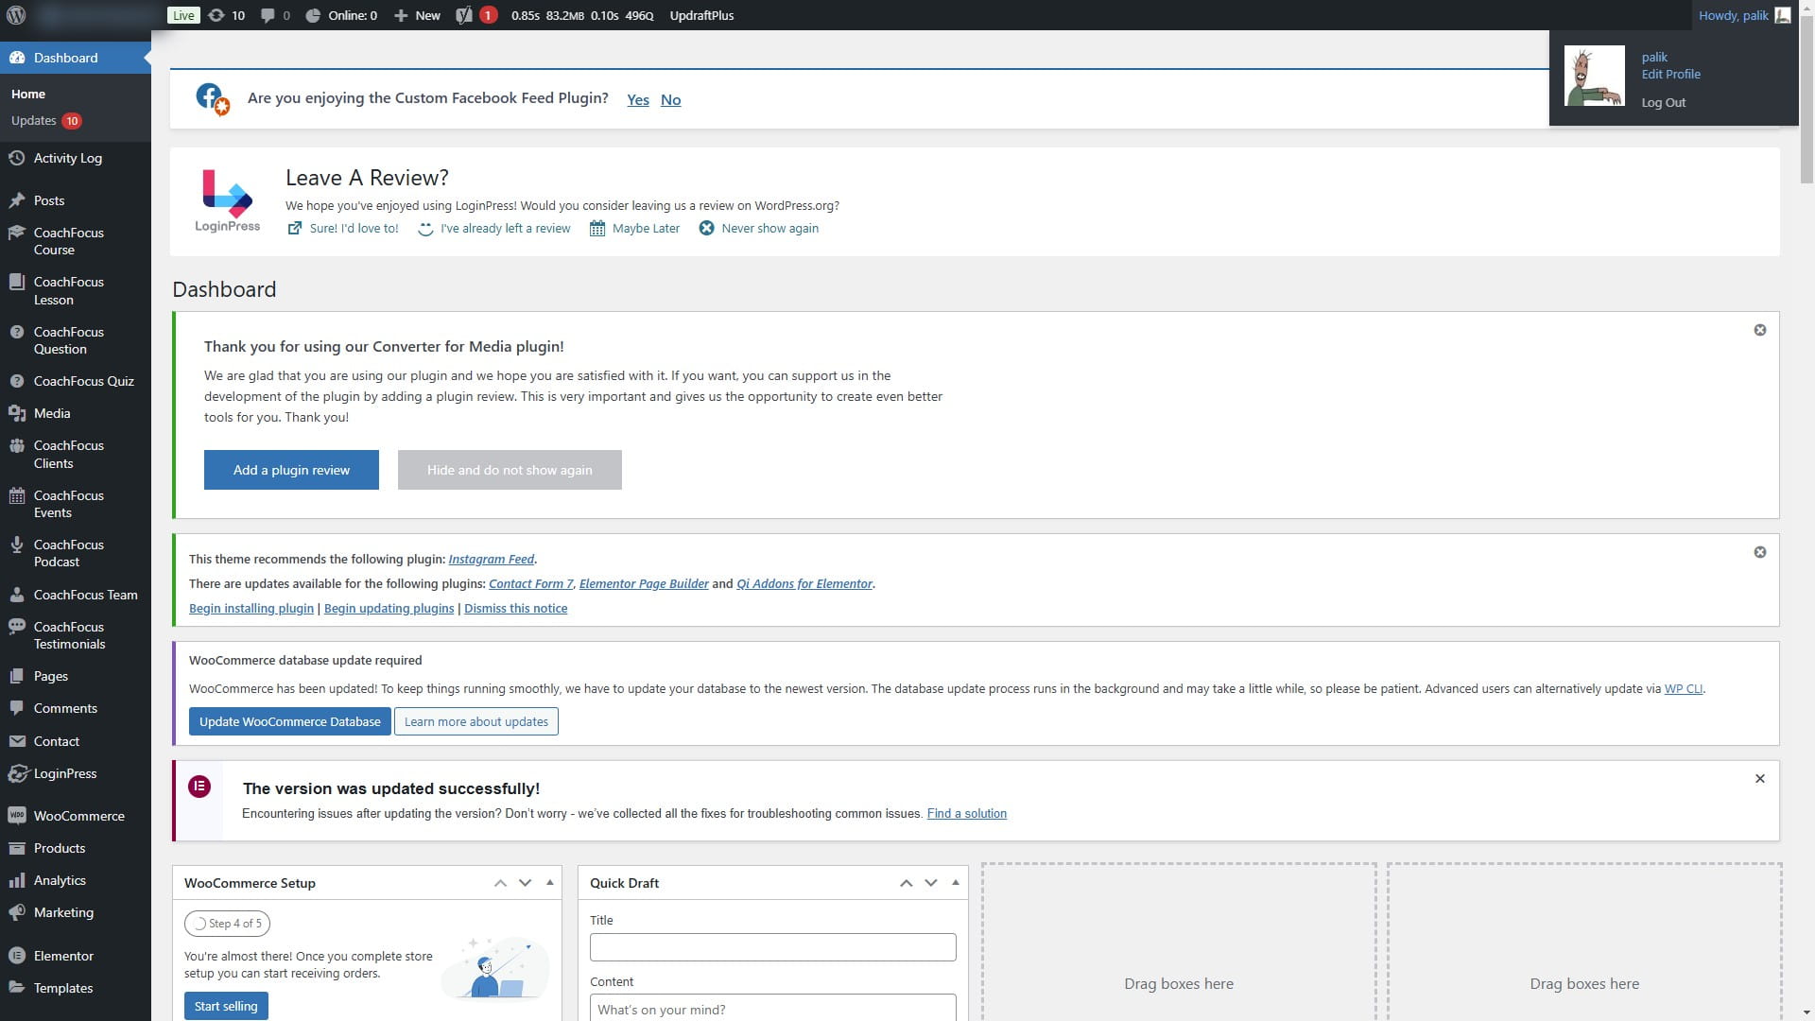This screenshot has width=1815, height=1021.
Task: Open CoachFocus Podcast menu
Action: click(x=68, y=553)
